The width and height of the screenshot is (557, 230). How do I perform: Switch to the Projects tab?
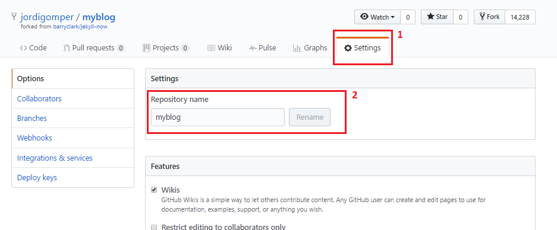tap(166, 48)
